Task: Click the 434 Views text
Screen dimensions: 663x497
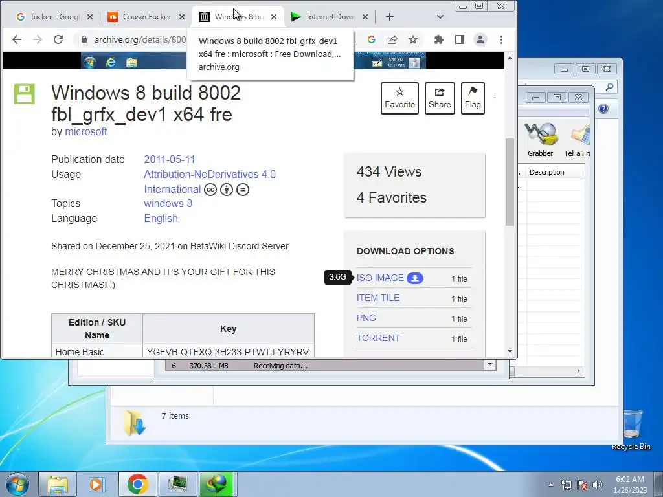Action: (x=389, y=172)
